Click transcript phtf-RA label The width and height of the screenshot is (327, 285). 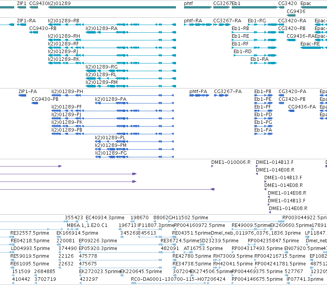193,21
